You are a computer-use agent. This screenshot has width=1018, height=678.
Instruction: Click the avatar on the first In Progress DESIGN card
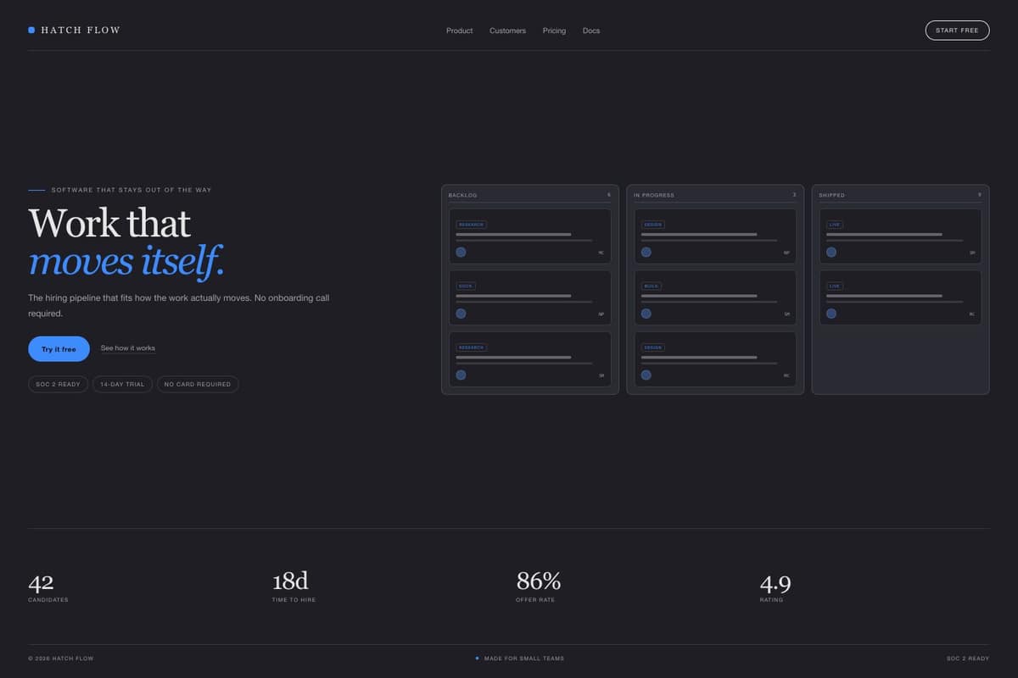[x=646, y=252]
